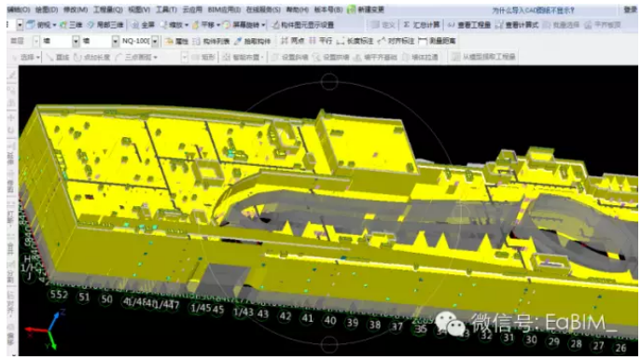This screenshot has width=641, height=360.
Task: Click the 新建变更 button
Action: pos(366,9)
